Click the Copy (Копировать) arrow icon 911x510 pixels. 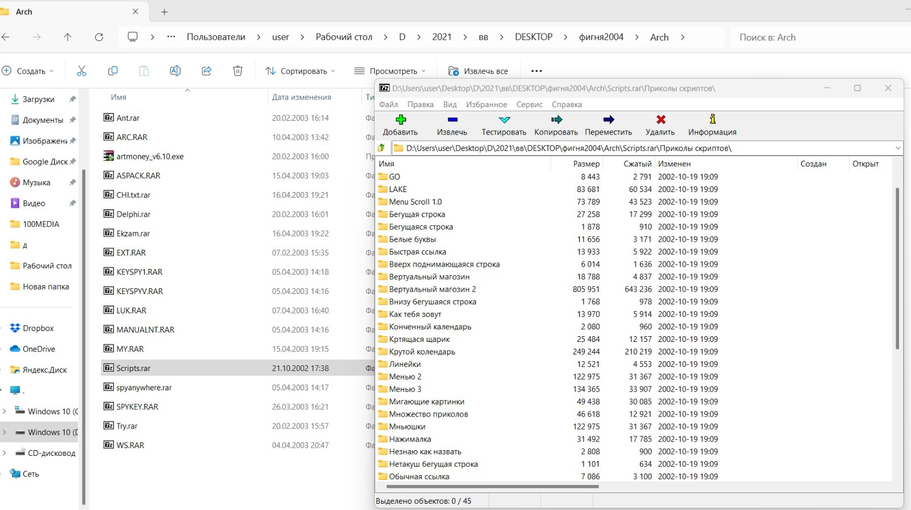pyautogui.click(x=556, y=120)
